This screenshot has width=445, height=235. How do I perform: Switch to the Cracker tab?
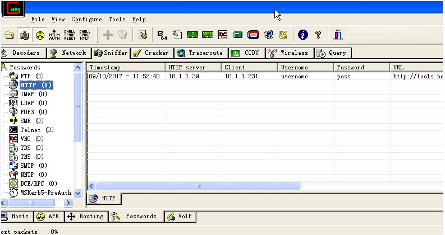(x=153, y=53)
